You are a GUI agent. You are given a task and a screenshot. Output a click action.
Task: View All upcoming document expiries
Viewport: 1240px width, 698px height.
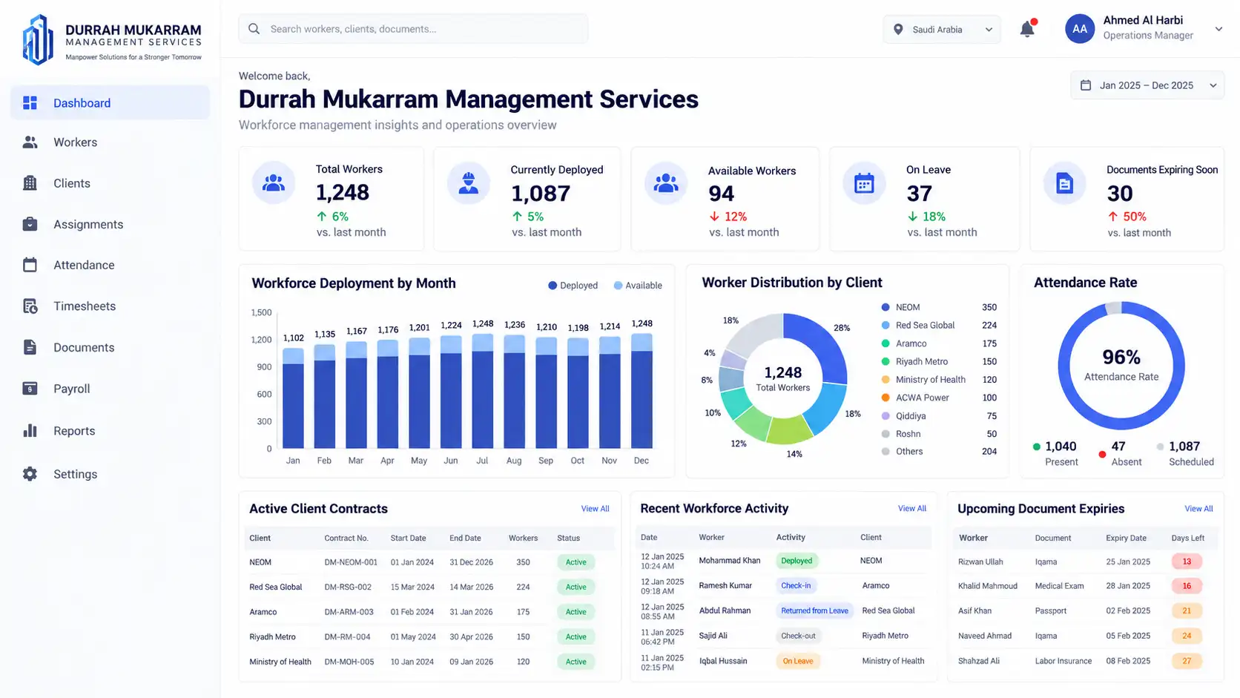1198,509
